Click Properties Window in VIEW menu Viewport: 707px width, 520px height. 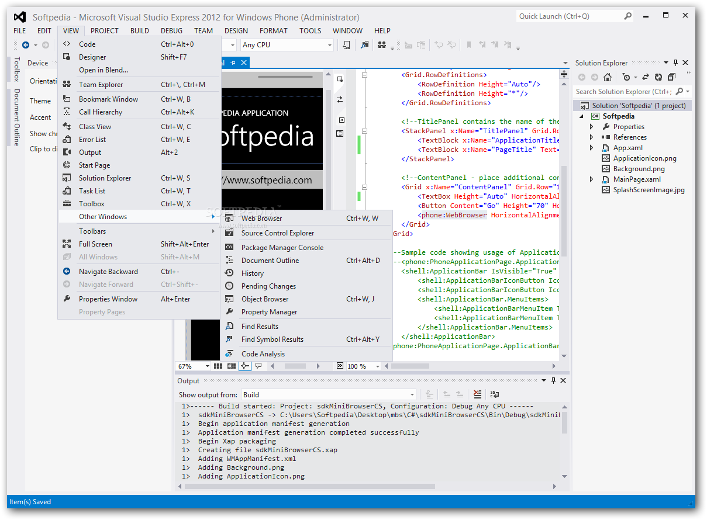(x=139, y=299)
